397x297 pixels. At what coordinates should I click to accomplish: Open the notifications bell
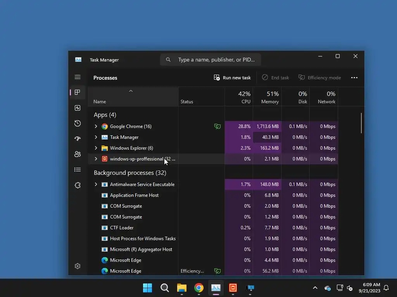(386, 288)
